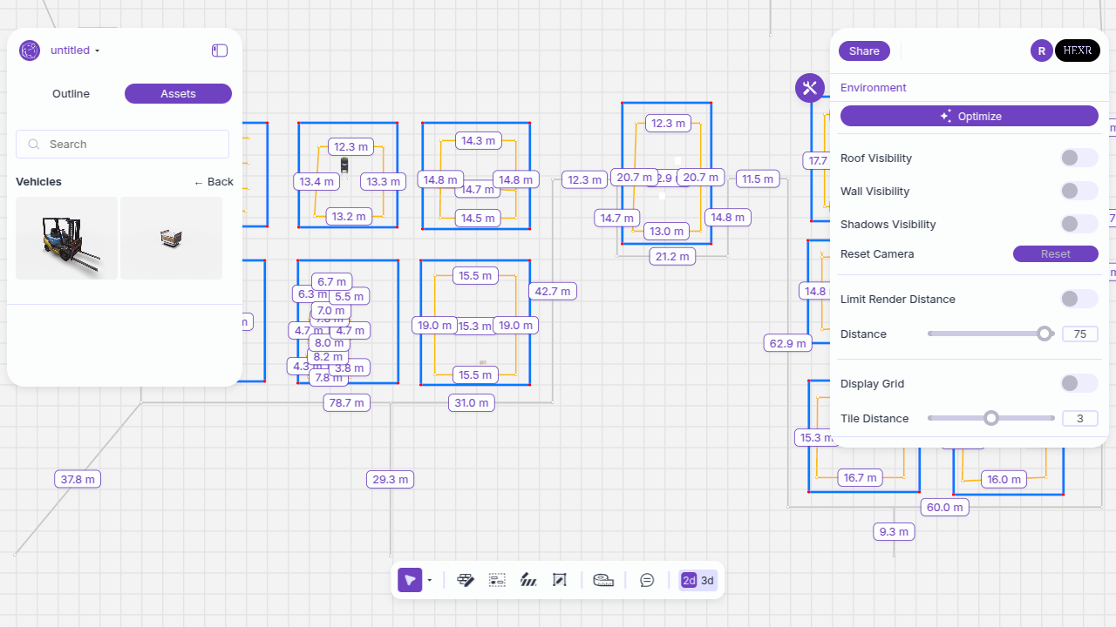Screen dimensions: 1116x627
Task: Toggle Roof Visibility switch
Action: point(1079,158)
